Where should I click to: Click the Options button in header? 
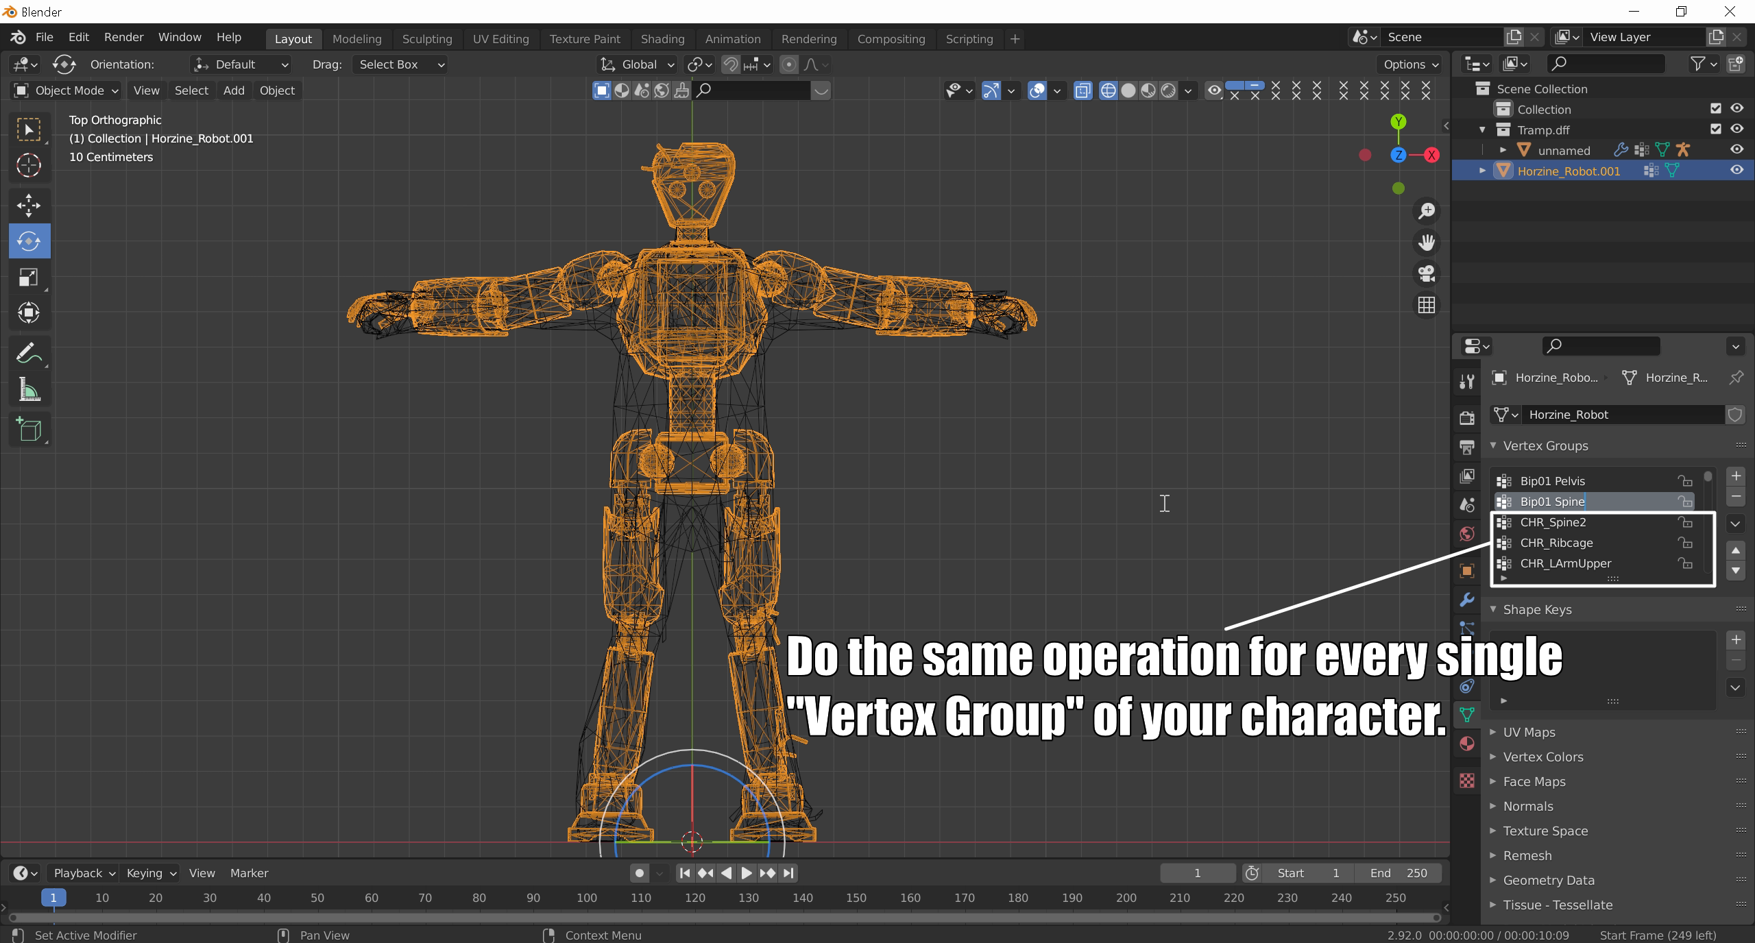pos(1410,64)
